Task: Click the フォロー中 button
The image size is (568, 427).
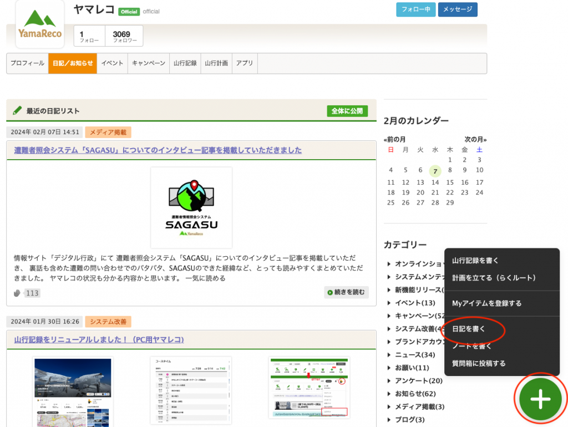Action: 415,9
